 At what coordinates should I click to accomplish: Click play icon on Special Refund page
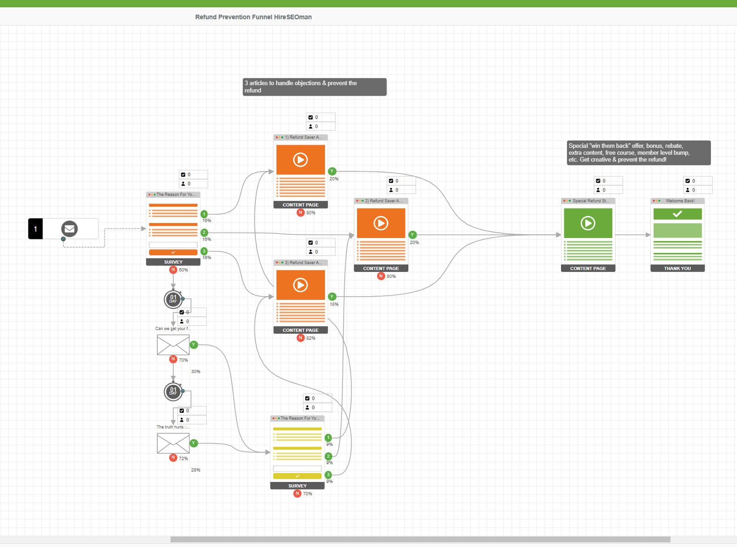(x=588, y=223)
